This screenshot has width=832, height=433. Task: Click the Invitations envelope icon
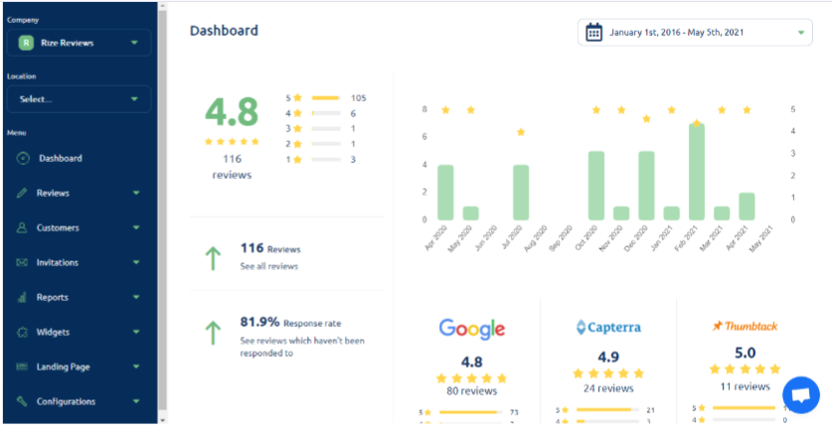point(22,262)
